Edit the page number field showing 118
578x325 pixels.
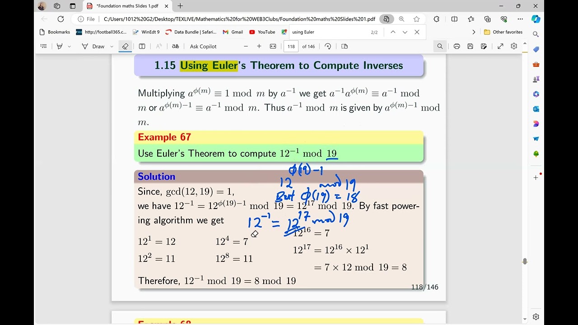point(291,46)
